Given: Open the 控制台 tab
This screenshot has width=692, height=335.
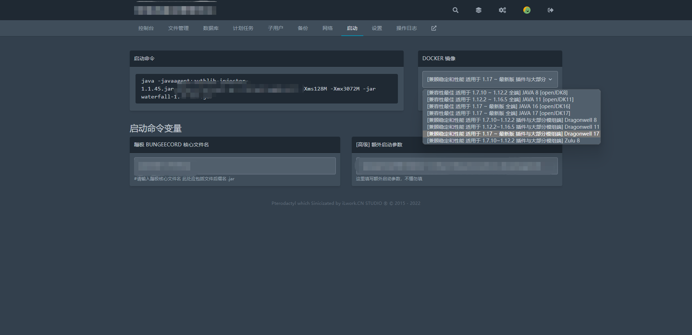Looking at the screenshot, I should coord(146,28).
